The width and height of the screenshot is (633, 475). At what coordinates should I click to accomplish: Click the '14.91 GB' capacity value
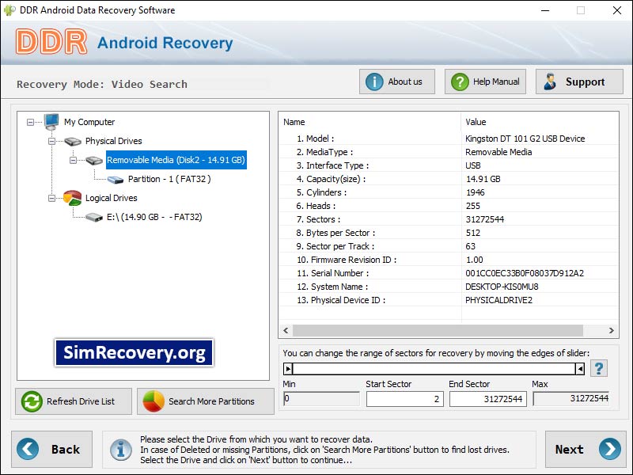(483, 179)
